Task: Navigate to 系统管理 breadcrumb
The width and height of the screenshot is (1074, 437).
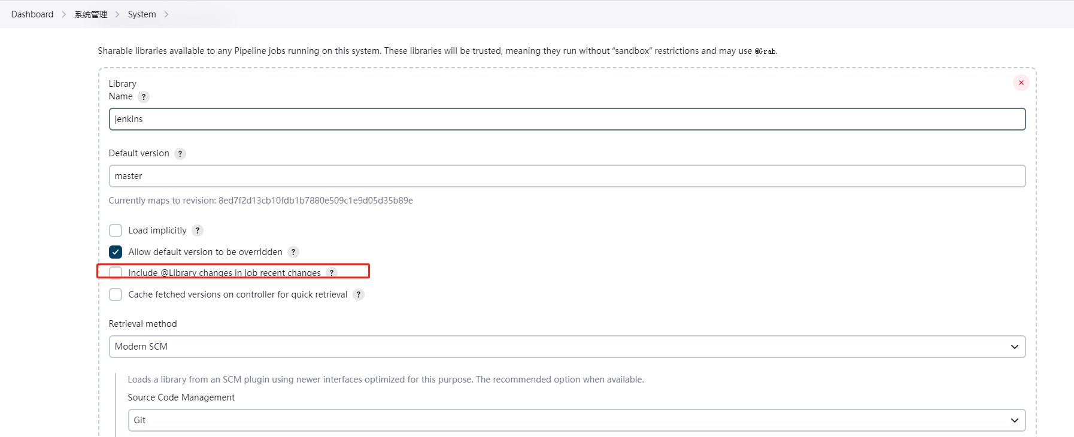Action: [91, 14]
